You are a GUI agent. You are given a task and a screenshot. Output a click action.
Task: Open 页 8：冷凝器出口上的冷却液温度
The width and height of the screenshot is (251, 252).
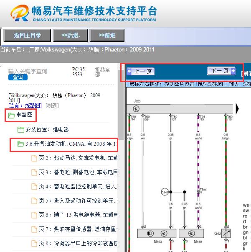click(x=78, y=243)
